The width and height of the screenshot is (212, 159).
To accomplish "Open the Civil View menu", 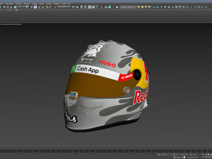I will (49, 4).
